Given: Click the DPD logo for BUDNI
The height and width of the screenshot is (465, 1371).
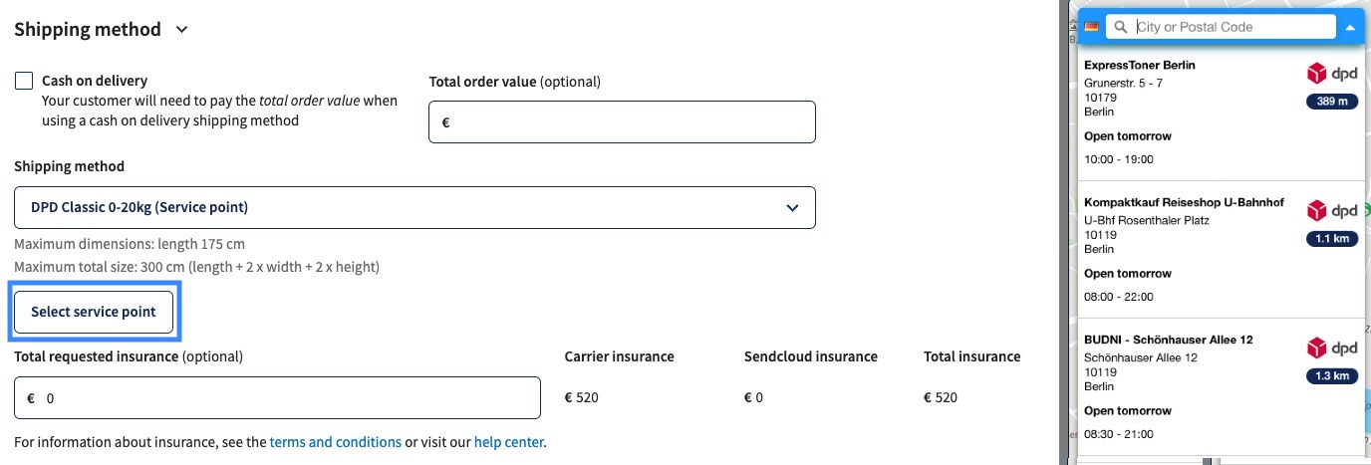Looking at the screenshot, I should [1332, 349].
